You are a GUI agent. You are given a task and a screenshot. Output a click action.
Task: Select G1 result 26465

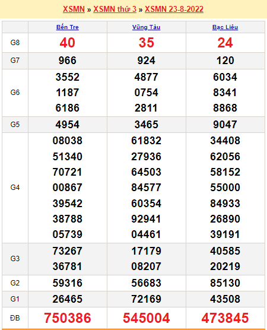tap(67, 299)
